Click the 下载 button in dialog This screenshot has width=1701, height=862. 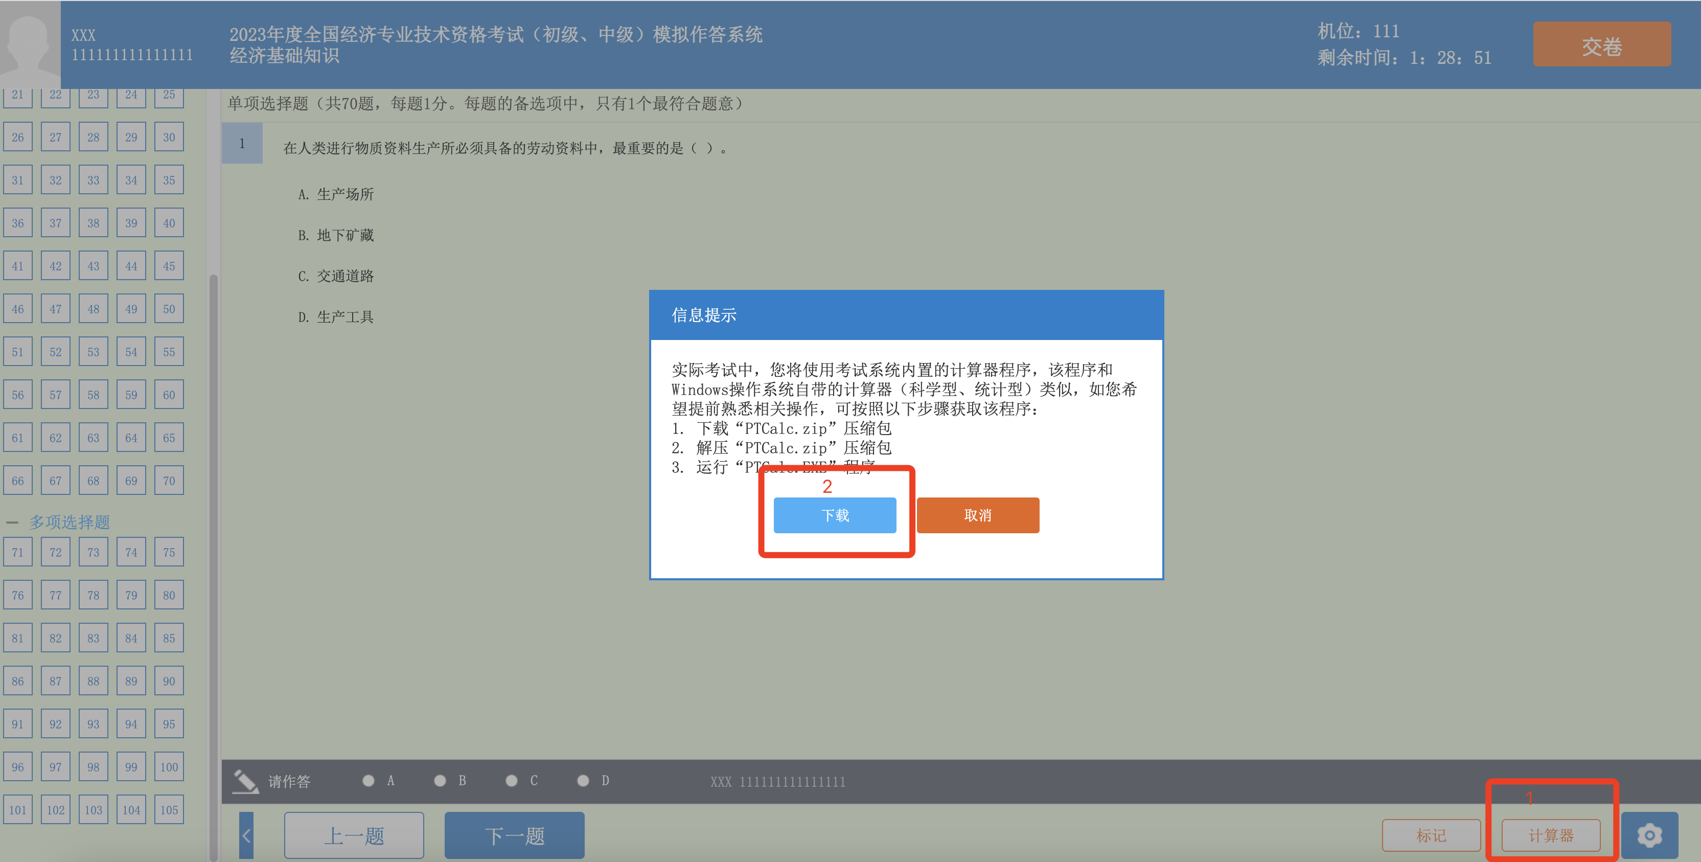[x=835, y=515]
